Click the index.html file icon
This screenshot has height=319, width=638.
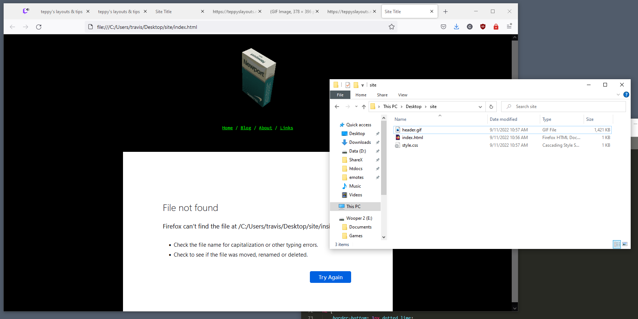coord(398,137)
